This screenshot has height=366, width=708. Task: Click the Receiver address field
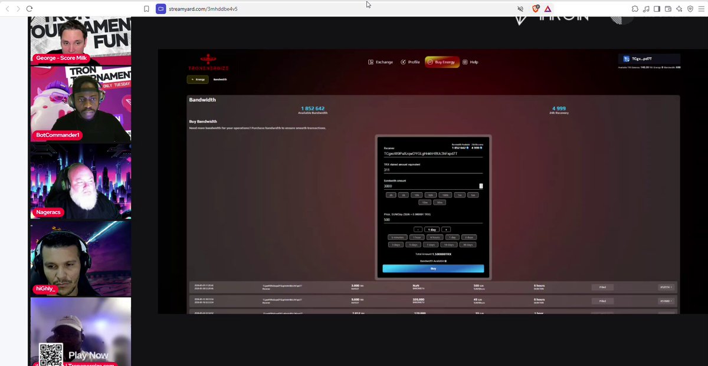point(433,153)
